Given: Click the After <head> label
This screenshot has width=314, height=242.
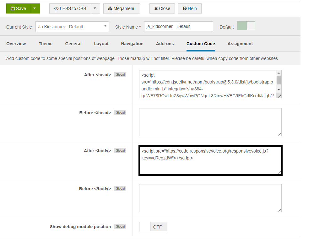Looking at the screenshot, I should click(97, 75).
